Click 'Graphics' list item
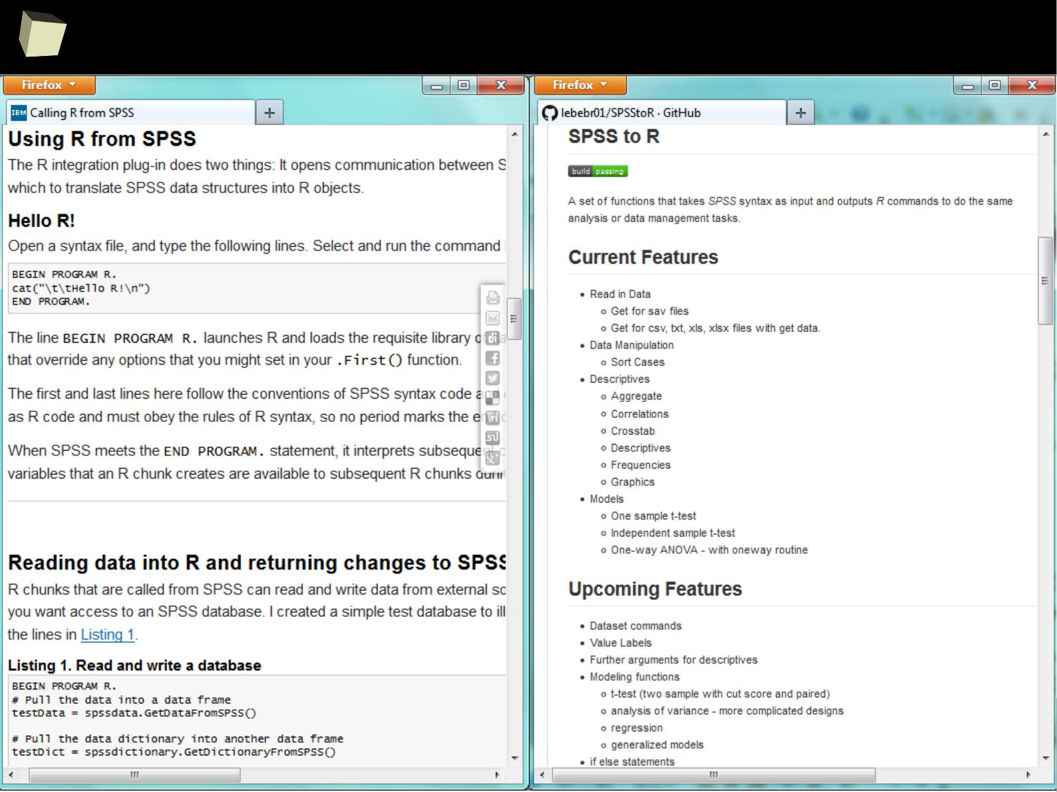 point(633,482)
